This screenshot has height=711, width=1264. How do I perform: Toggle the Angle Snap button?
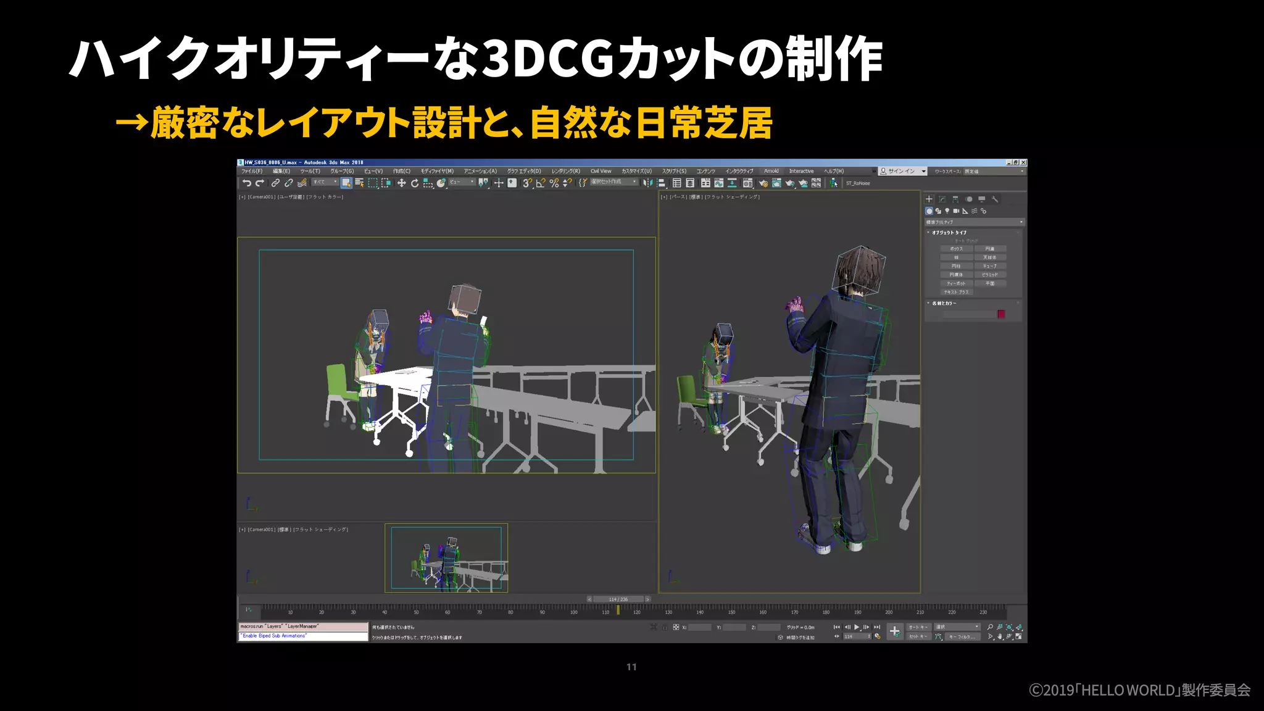tap(541, 183)
